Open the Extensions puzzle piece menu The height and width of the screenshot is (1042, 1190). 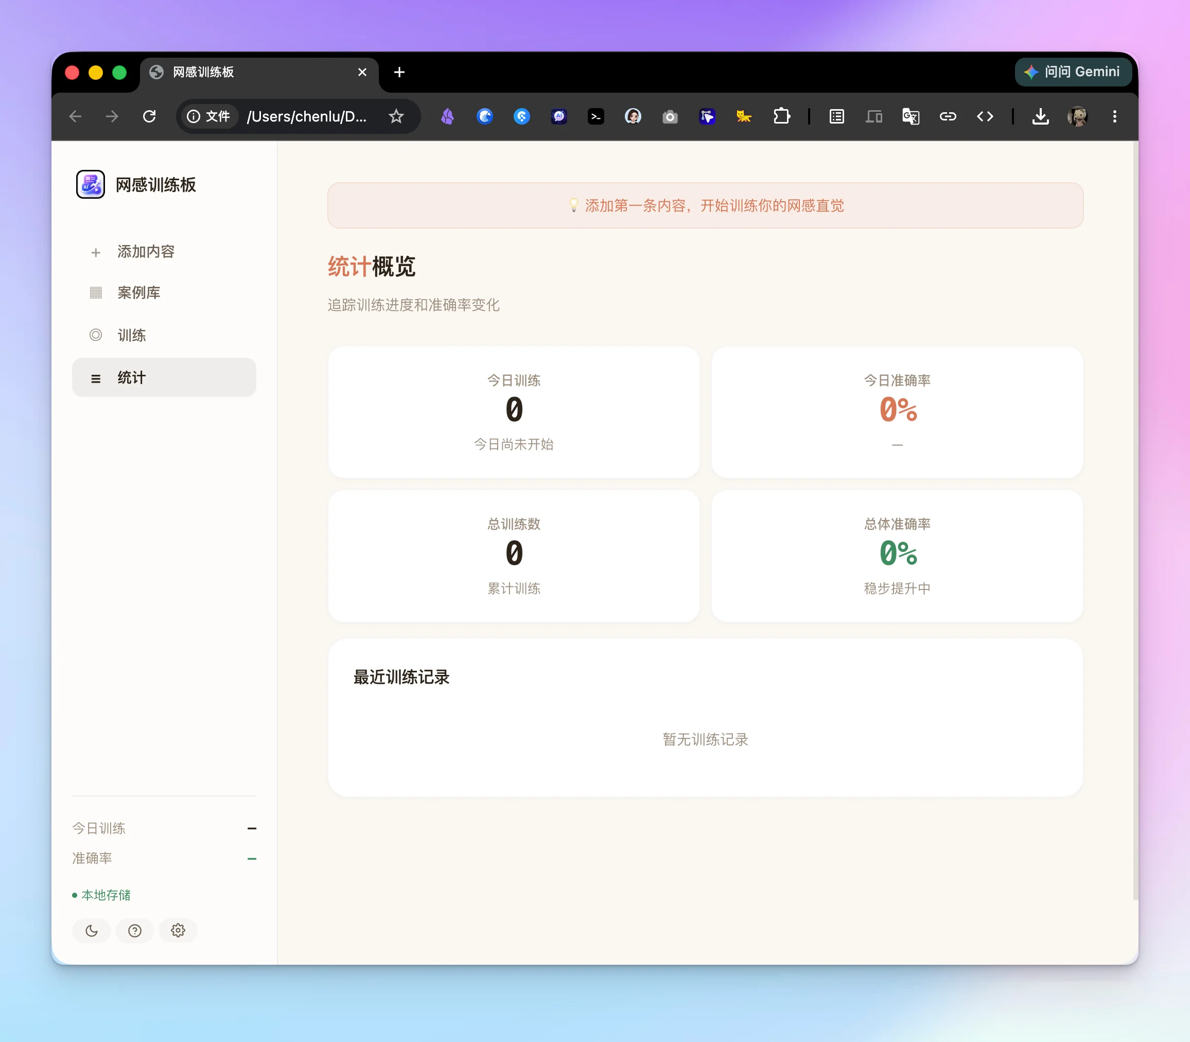pyautogui.click(x=781, y=116)
